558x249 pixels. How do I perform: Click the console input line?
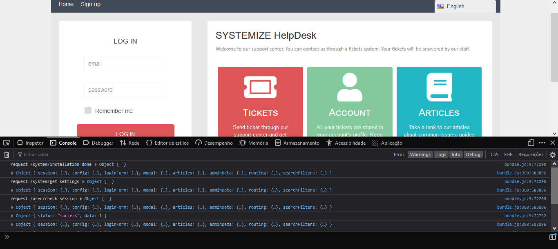[x=280, y=237]
